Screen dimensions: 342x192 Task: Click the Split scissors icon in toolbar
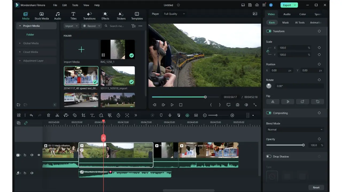57,115
